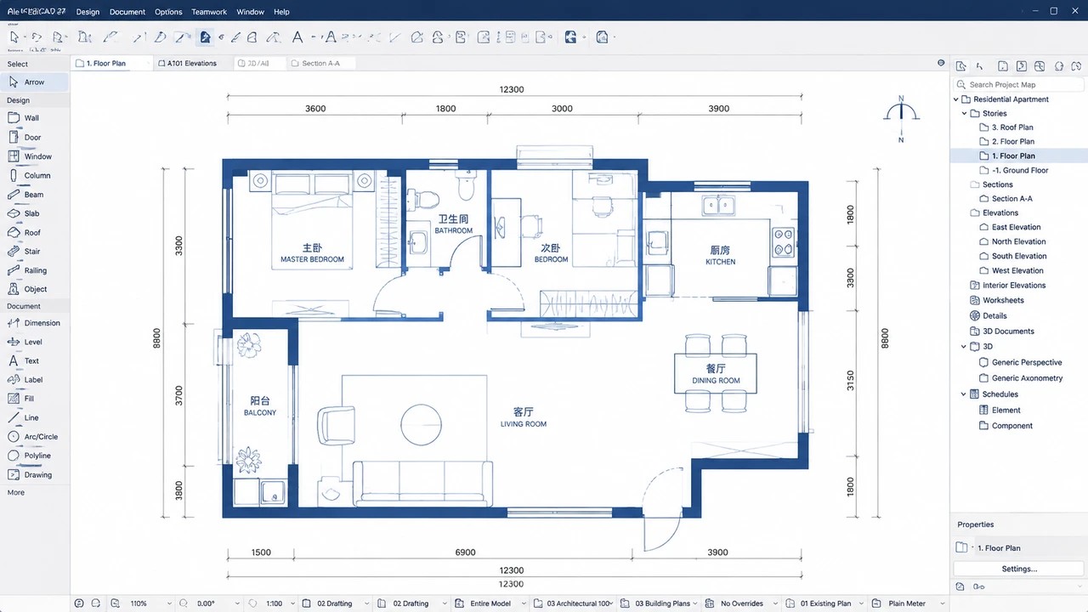Select the Object tool

[x=34, y=289]
